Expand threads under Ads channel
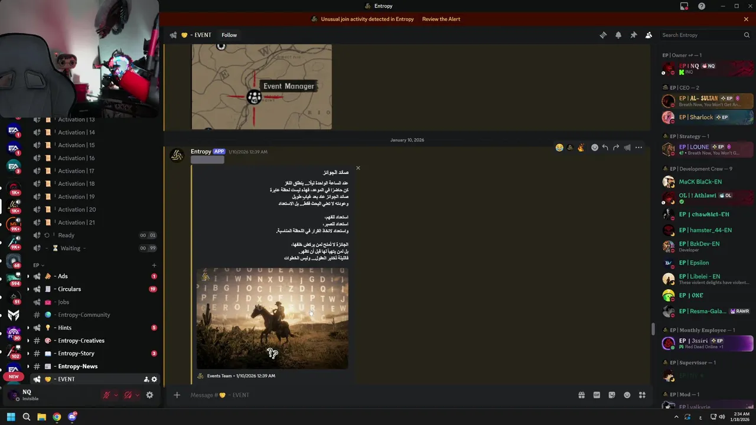This screenshot has width=756, height=425. click(x=28, y=276)
